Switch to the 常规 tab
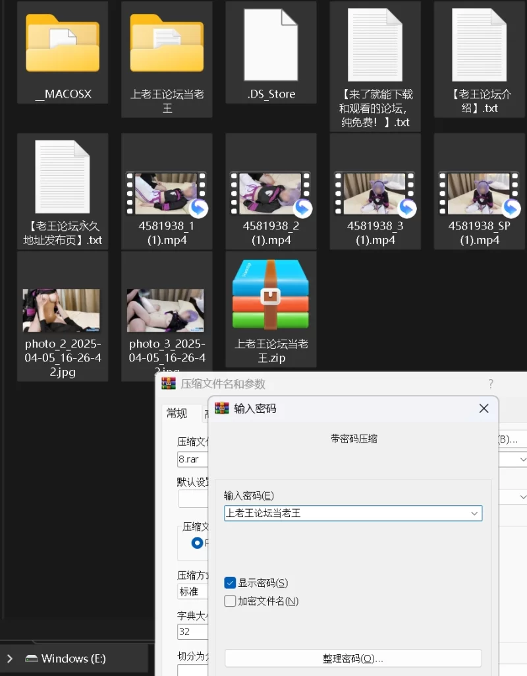This screenshot has width=527, height=676. (177, 414)
